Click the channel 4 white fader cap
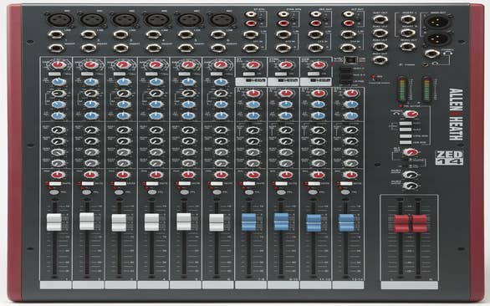 coord(152,222)
